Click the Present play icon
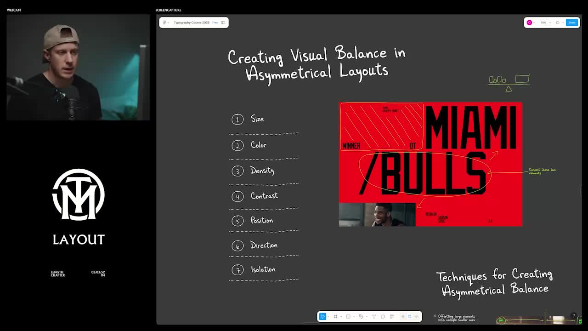588x331 pixels. (558, 23)
